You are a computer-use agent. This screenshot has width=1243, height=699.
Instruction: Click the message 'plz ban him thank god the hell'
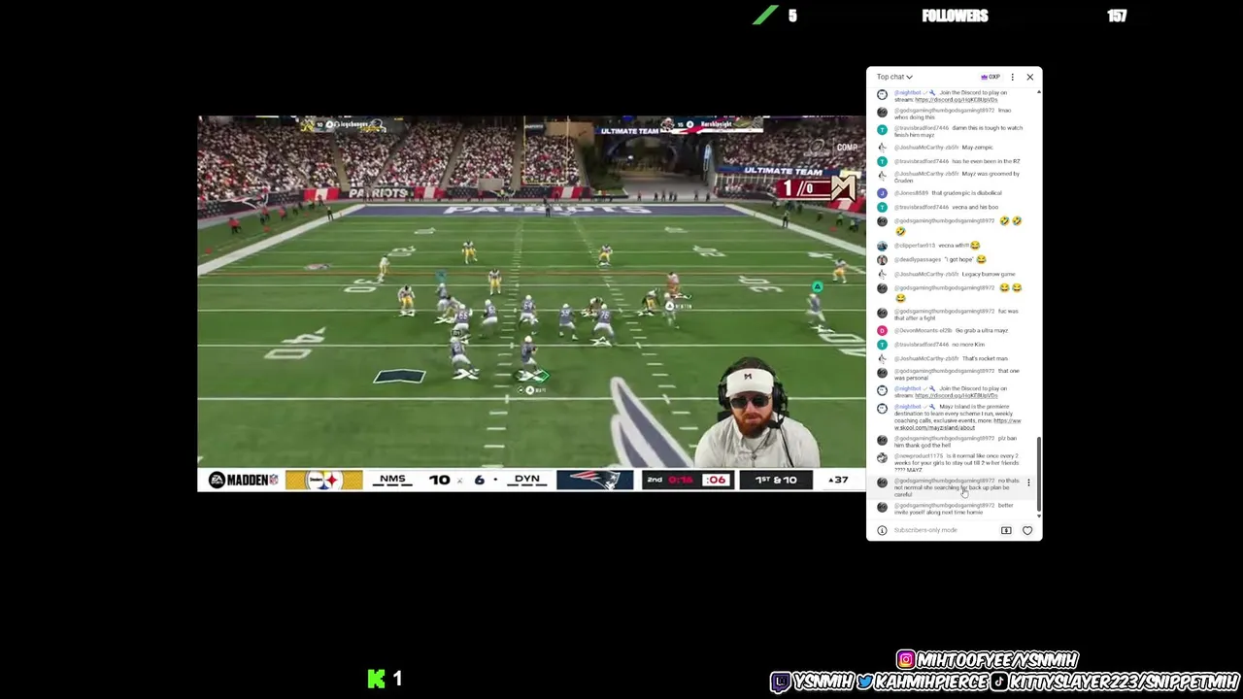click(956, 442)
